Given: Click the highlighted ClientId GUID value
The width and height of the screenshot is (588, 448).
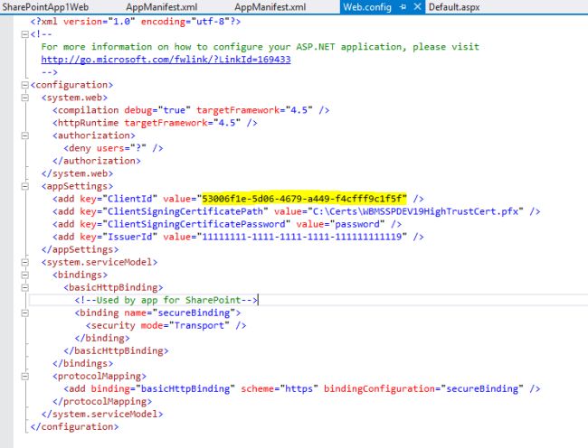Looking at the screenshot, I should (x=304, y=199).
